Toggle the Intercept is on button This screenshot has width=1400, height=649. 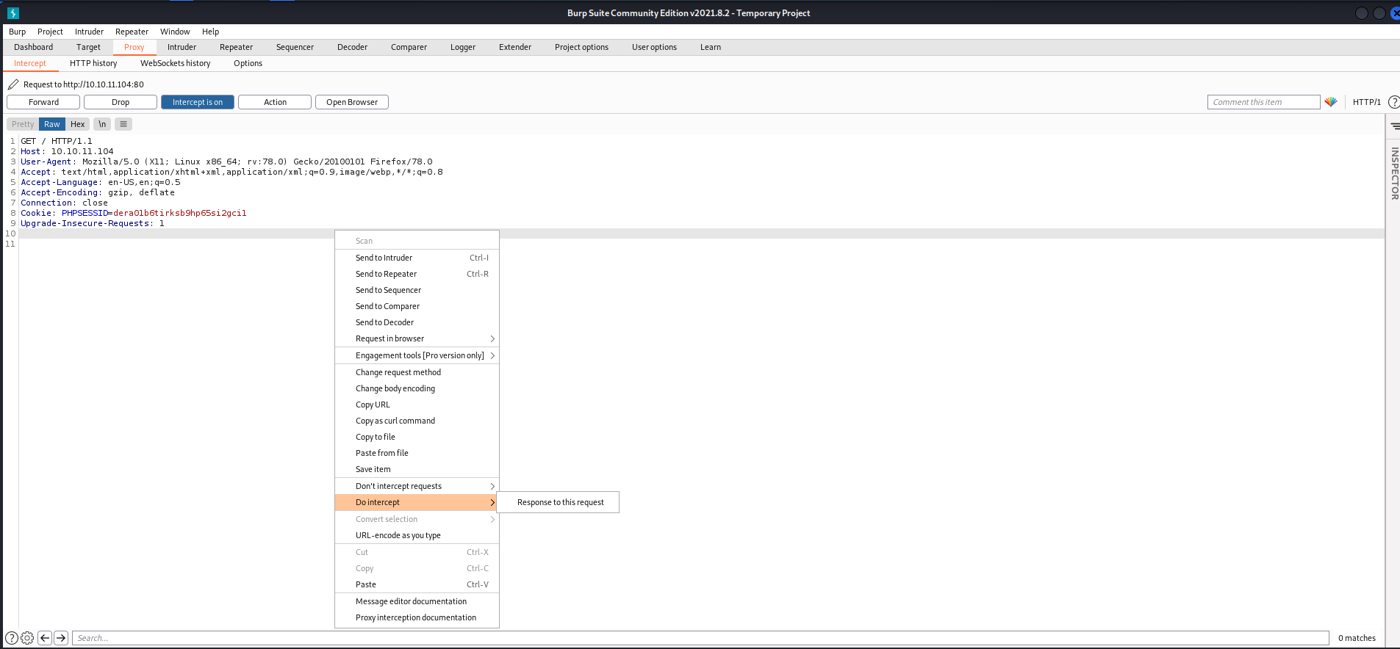coord(197,102)
